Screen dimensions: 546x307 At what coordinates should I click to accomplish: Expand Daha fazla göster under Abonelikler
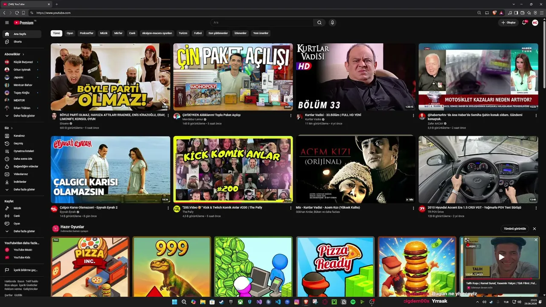(x=22, y=116)
